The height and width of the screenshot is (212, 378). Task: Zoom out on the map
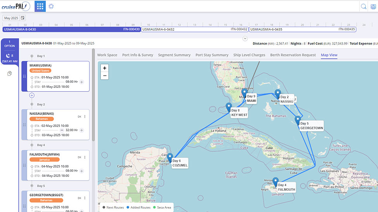105,76
